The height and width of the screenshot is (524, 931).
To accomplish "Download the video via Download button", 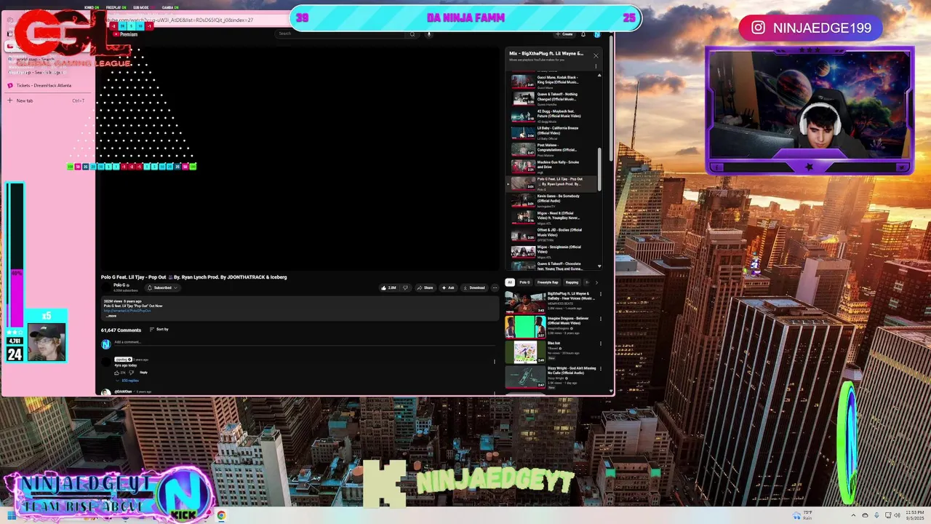I will 474,287.
